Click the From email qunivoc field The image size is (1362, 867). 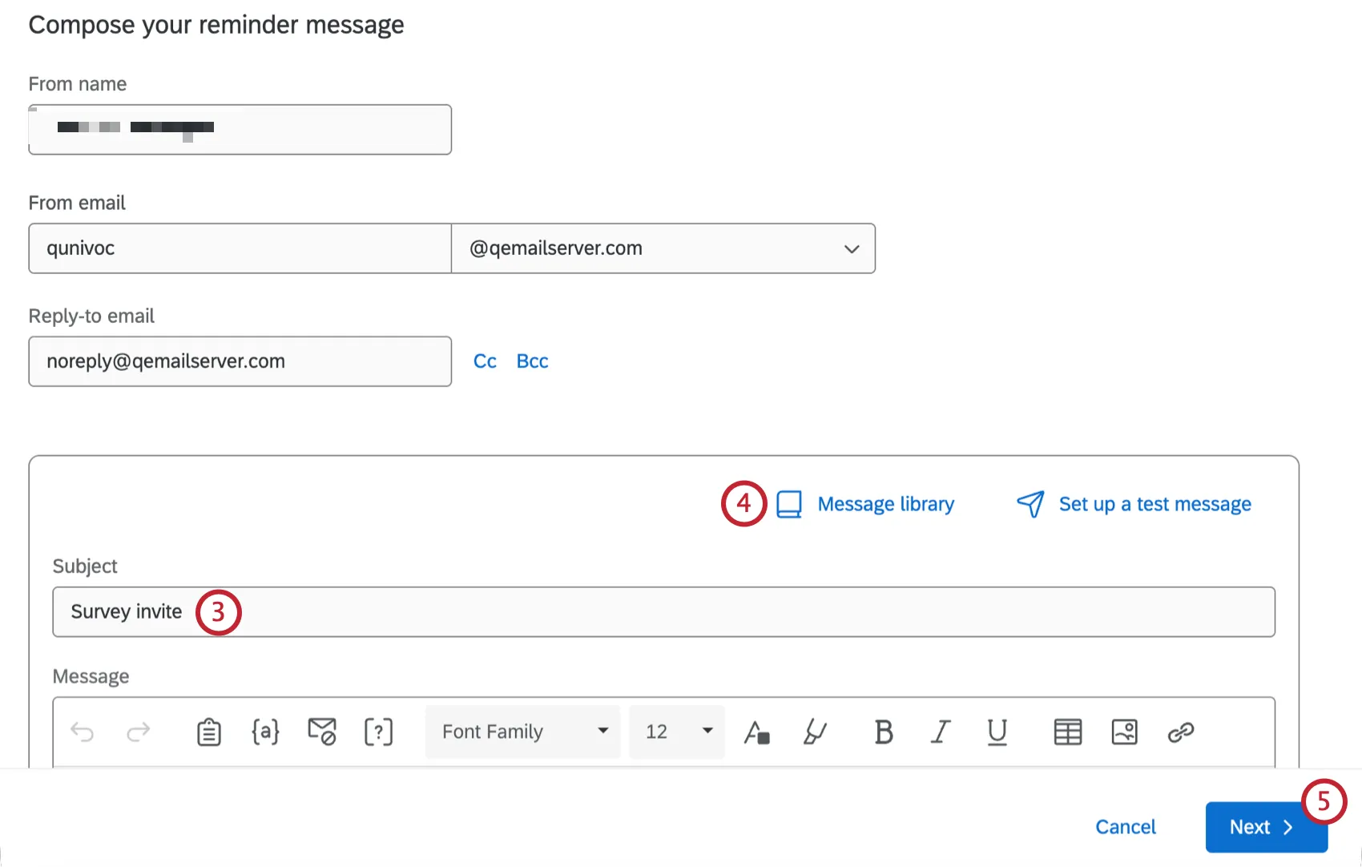coord(240,248)
